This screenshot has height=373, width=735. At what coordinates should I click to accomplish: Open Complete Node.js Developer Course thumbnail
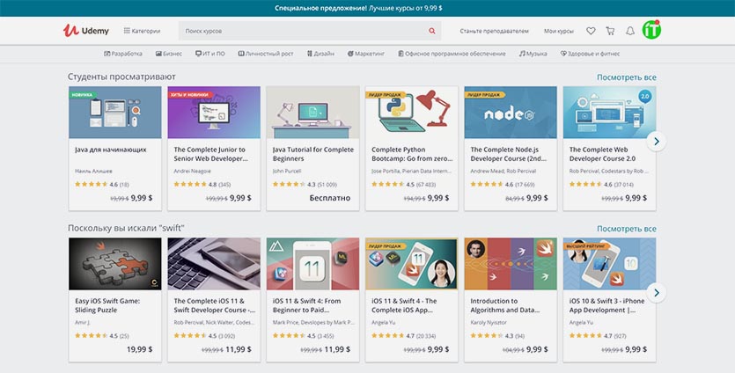tap(511, 113)
